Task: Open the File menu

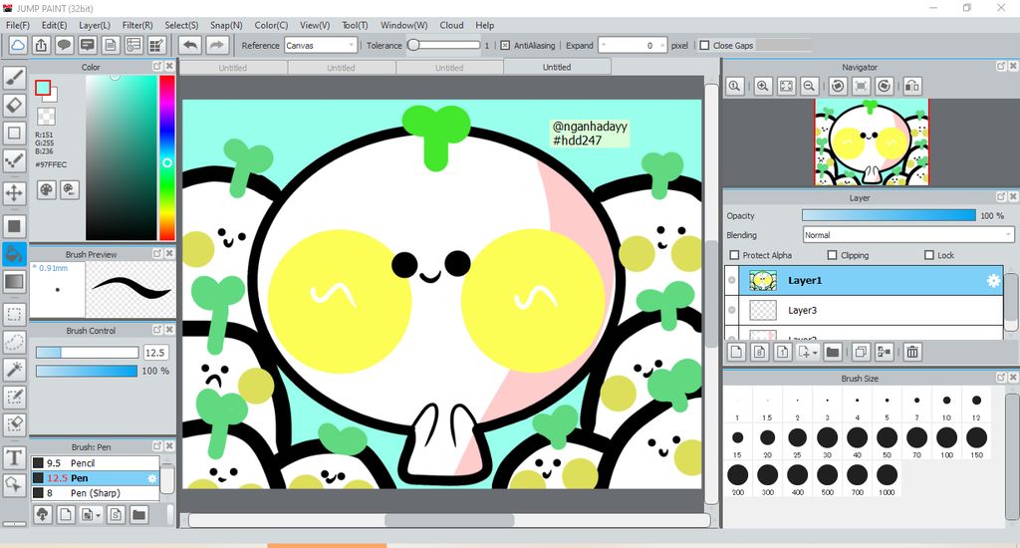Action: tap(18, 25)
